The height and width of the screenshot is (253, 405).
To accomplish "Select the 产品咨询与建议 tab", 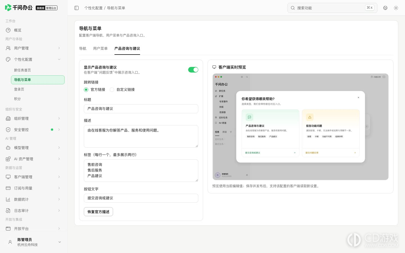I will pos(127,48).
